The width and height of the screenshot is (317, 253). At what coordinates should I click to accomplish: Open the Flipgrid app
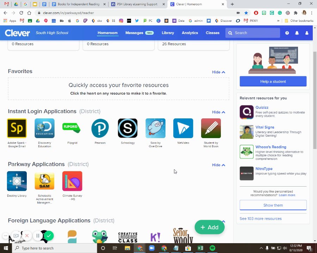pyautogui.click(x=72, y=128)
